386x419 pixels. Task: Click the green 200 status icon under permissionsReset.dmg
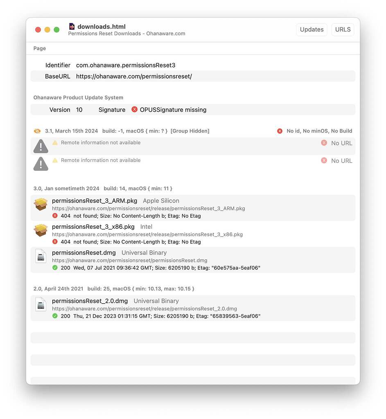click(x=55, y=268)
